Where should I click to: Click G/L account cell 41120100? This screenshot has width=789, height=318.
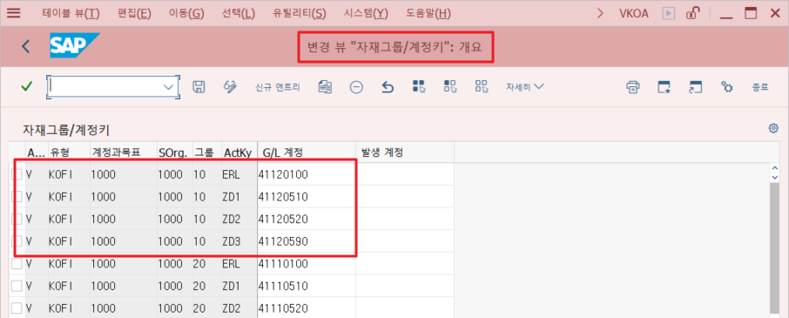(307, 174)
